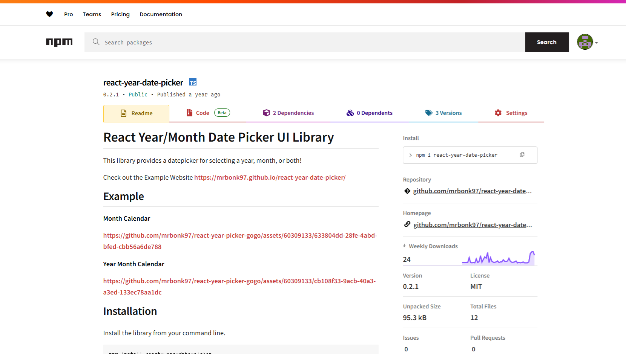The width and height of the screenshot is (626, 354).
Task: Copy the npm install command
Action: (x=522, y=155)
